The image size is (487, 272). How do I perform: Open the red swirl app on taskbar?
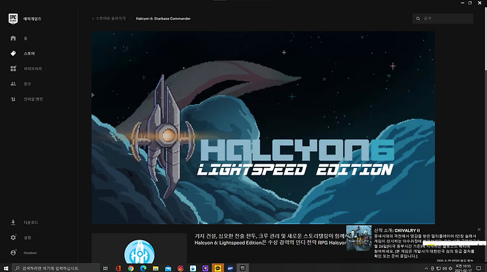click(181, 268)
